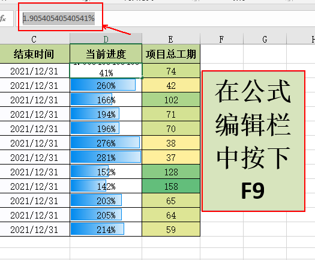Select the 2021/12/31 date in the 205% row
Viewport: 315px width, 260px height.
[x=34, y=215]
